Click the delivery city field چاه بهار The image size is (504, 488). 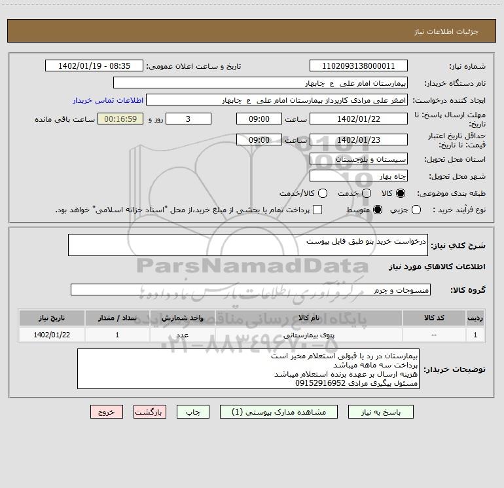[359, 176]
